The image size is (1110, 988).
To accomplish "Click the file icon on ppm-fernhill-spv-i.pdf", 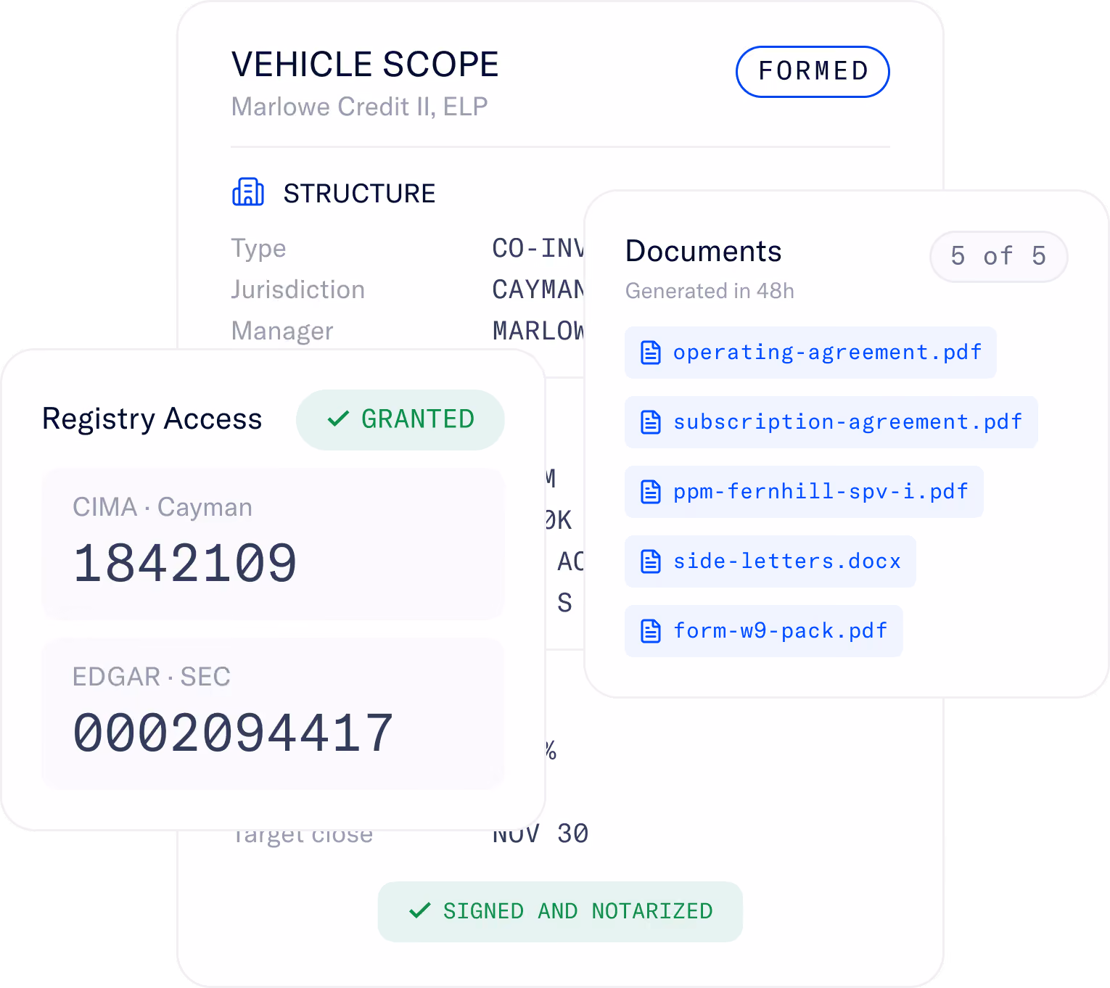I will (651, 492).
